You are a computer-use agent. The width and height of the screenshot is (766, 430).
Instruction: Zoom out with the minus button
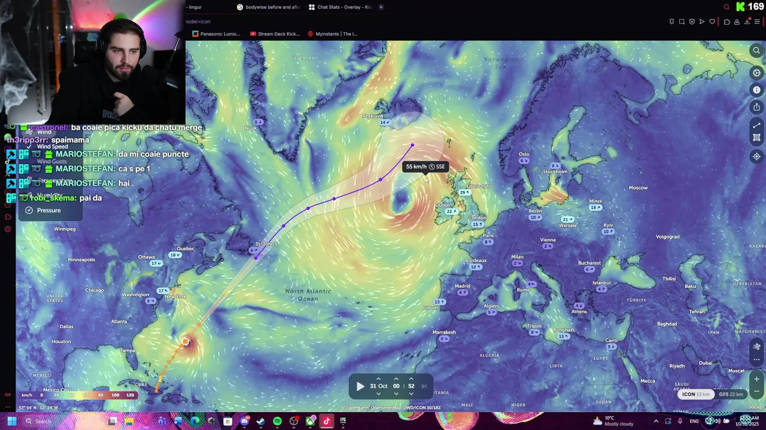coord(756,392)
